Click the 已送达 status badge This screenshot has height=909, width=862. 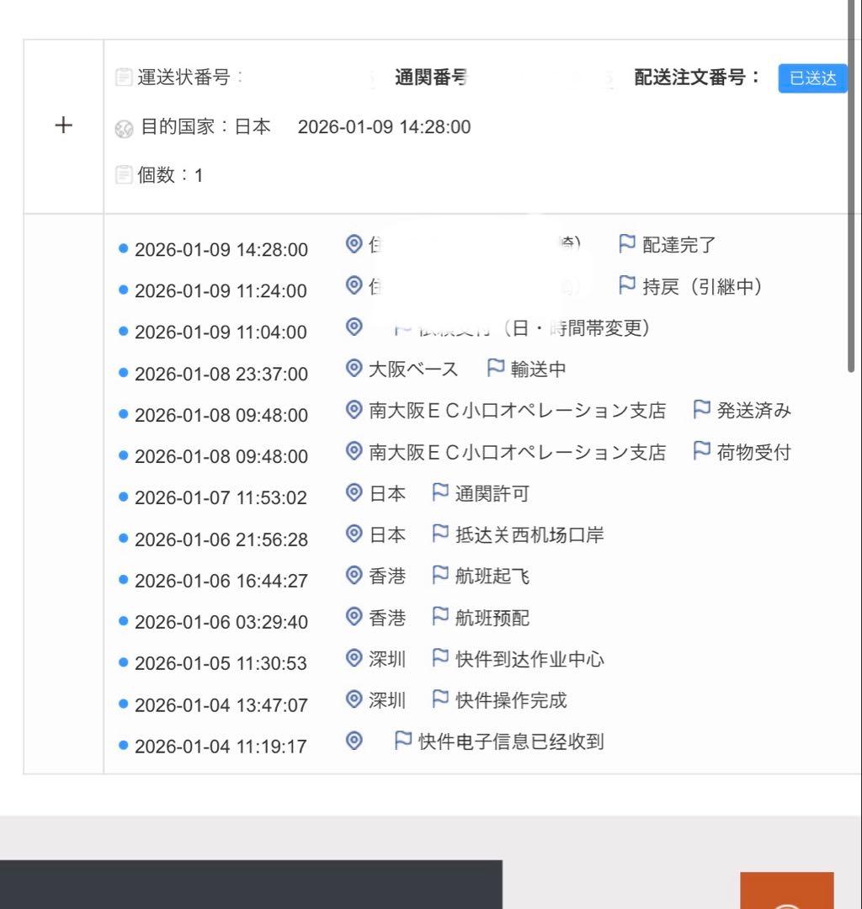coord(811,78)
